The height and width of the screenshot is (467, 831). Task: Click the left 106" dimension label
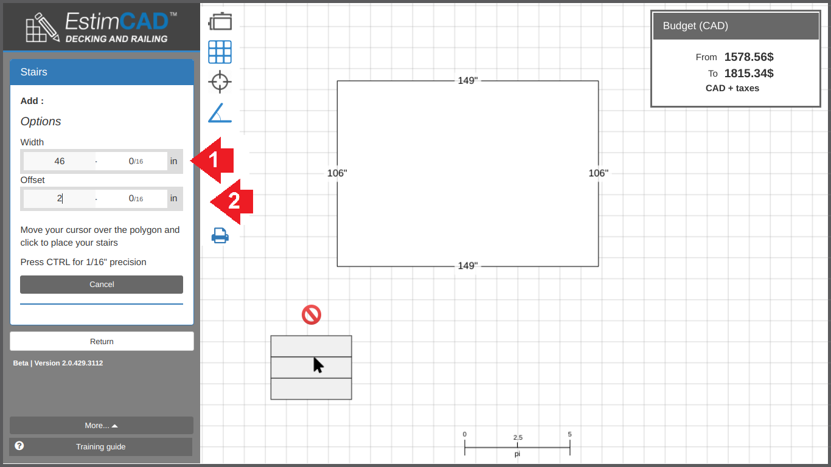point(337,173)
